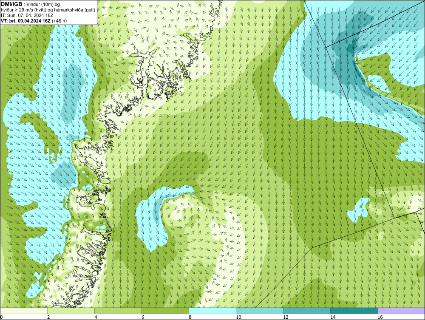Click the legend scale label '12'
Image resolution: width=425 pixels, height=320 pixels.
pyautogui.click(x=286, y=317)
